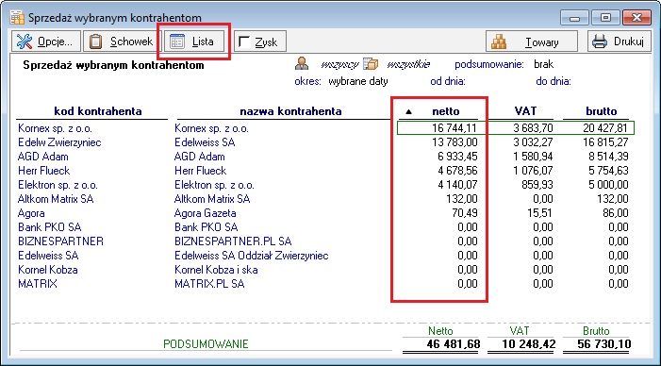The height and width of the screenshot is (366, 661).
Task: Open Opcje using the wrench icon
Action: pos(24,42)
